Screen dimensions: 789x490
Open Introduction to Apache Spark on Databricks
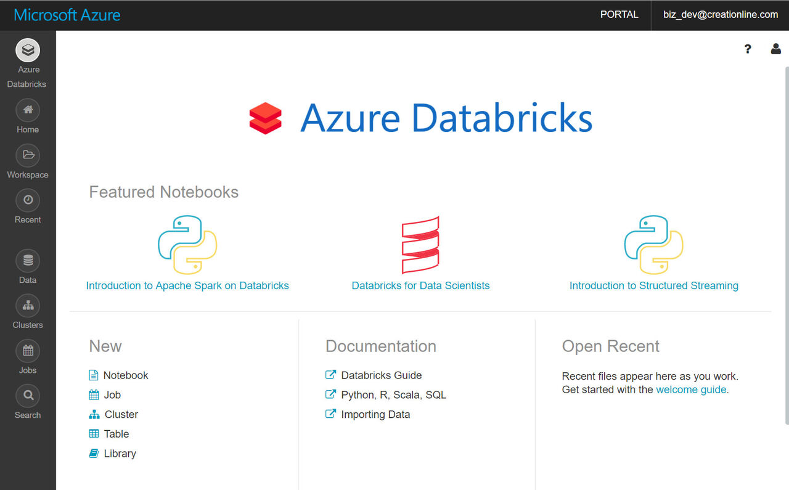187,285
